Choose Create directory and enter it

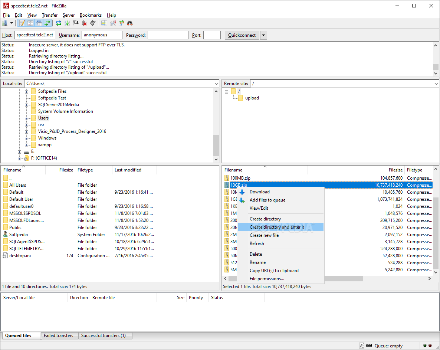[280, 227]
